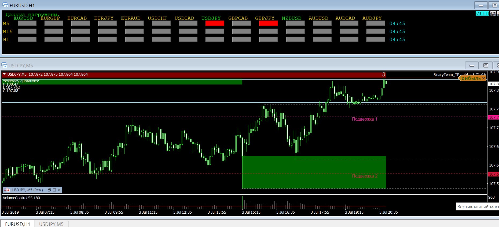This screenshot has height=227, width=499.
Task: Expand the USDJPY,M5 chart header triangle
Action: tap(4, 74)
